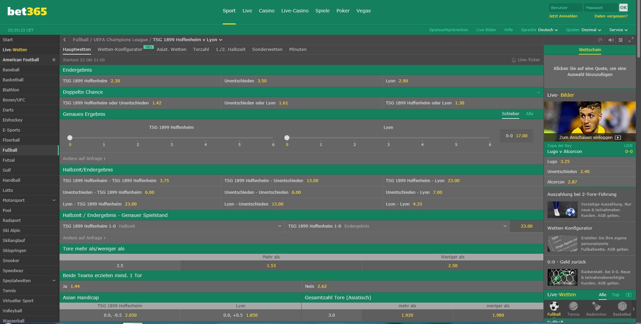Switch Genaues Ergebnis to Schieber view
Viewport: 641px width, 324px height.
510,114
